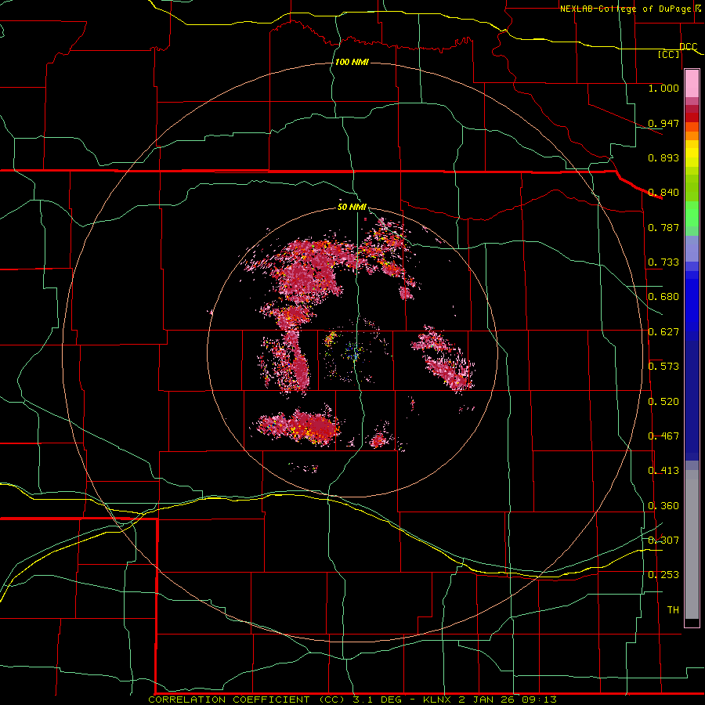Click the 0.360 scale value
The height and width of the screenshot is (705, 705).
(x=663, y=506)
